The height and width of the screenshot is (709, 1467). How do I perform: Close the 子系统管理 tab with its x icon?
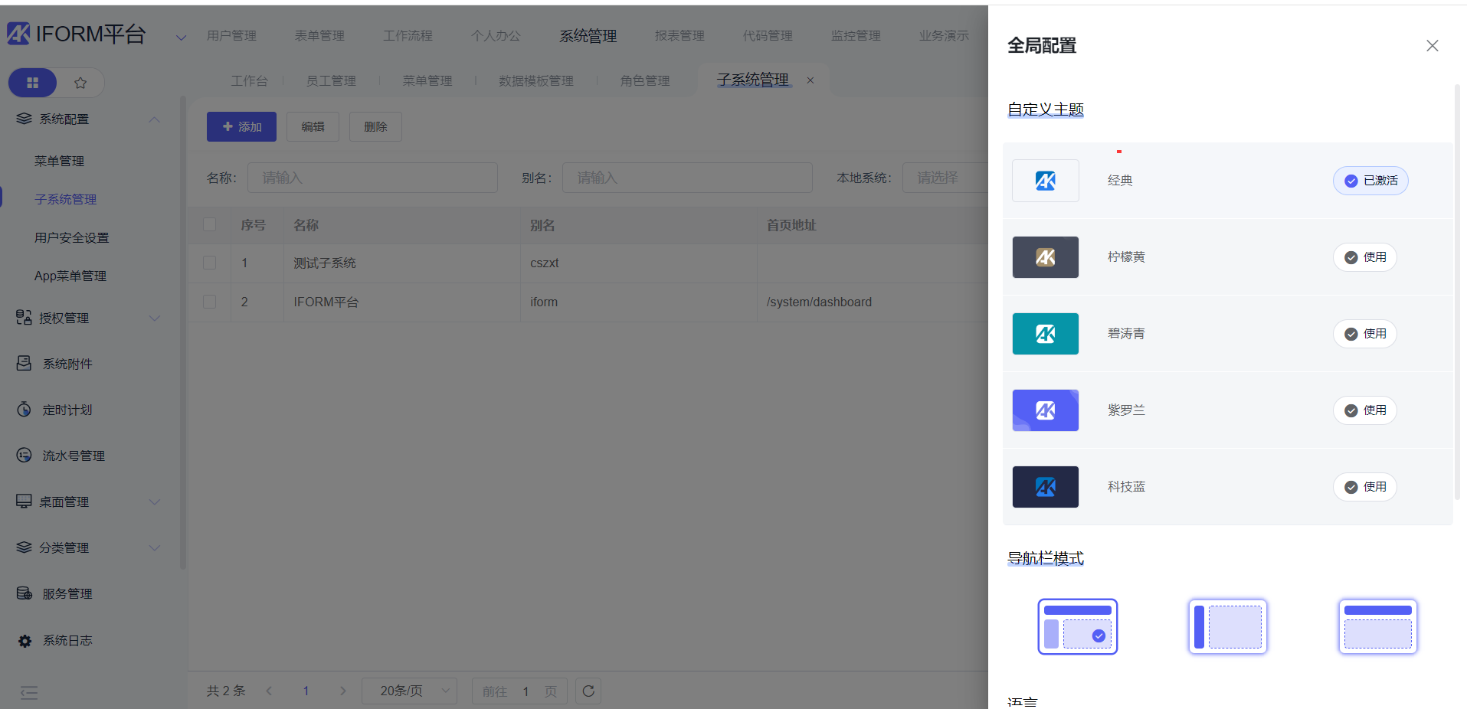(810, 80)
